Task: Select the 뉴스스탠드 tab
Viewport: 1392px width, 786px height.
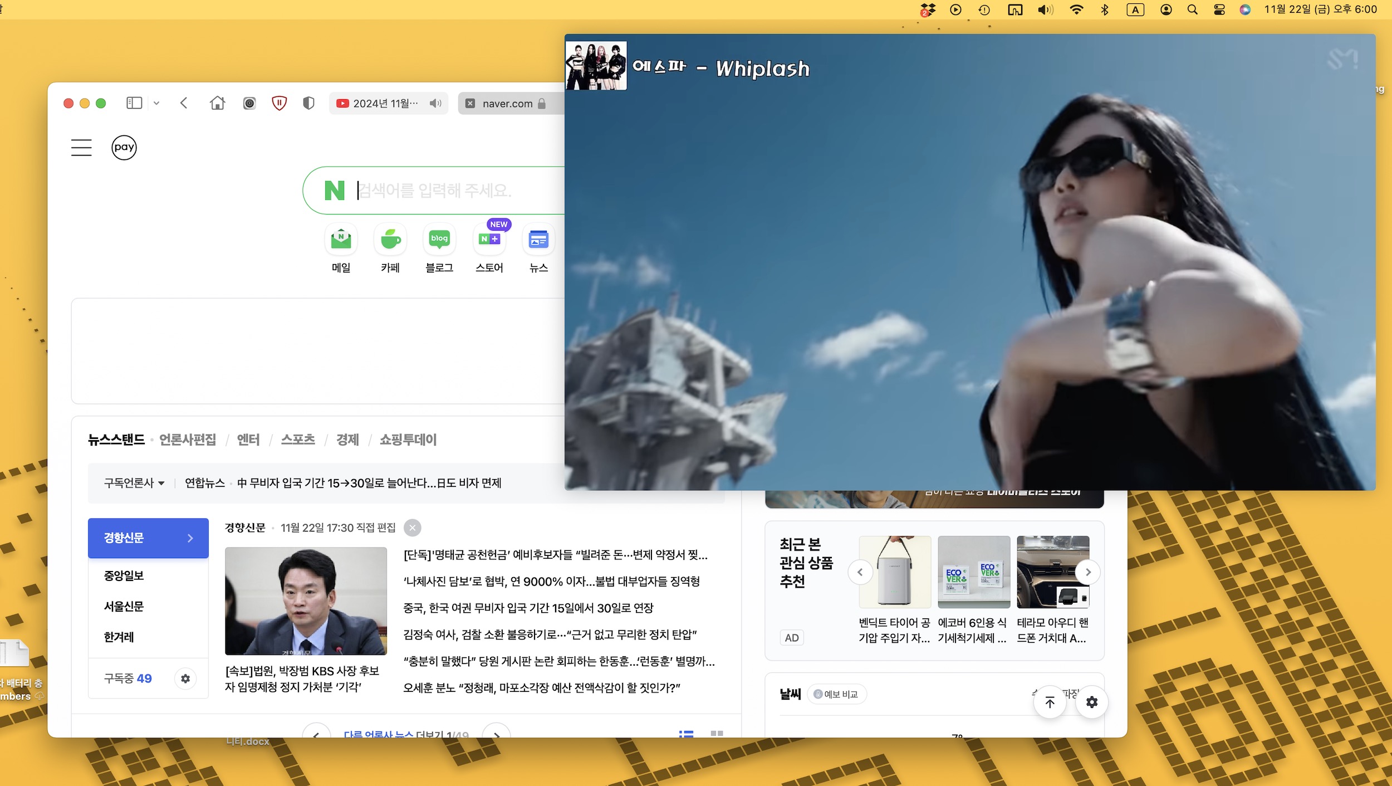Action: point(116,440)
